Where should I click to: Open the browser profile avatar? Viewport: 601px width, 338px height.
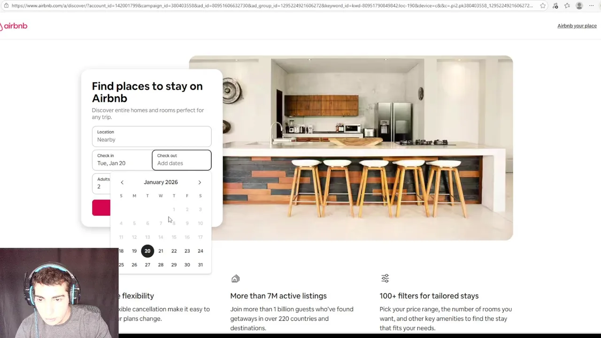[x=579, y=6]
